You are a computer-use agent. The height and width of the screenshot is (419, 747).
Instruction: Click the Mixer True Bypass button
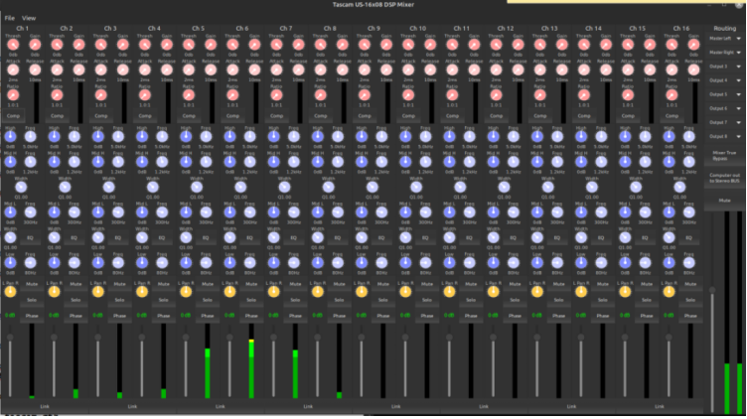(724, 156)
